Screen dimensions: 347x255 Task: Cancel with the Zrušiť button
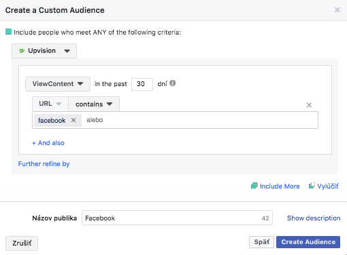point(22,243)
